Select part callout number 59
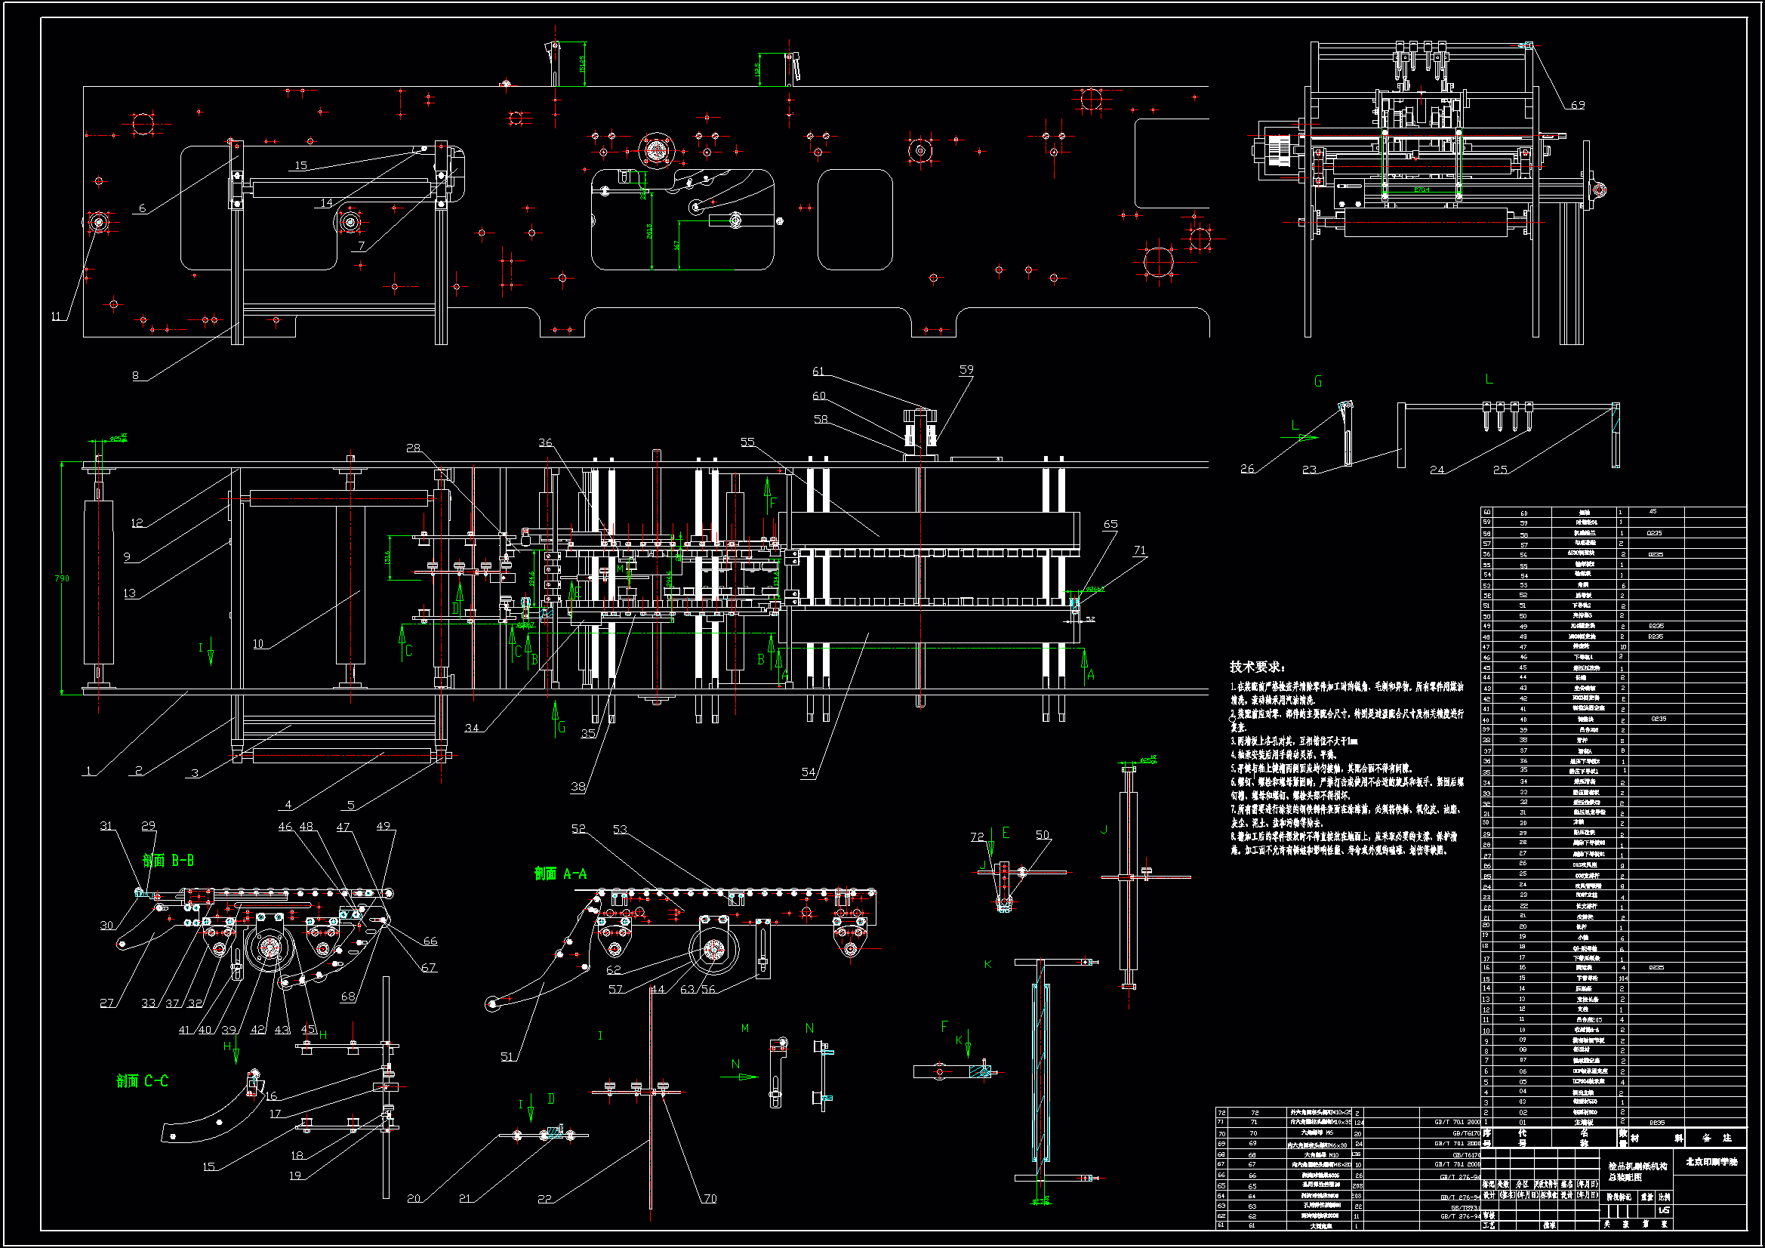 [966, 370]
